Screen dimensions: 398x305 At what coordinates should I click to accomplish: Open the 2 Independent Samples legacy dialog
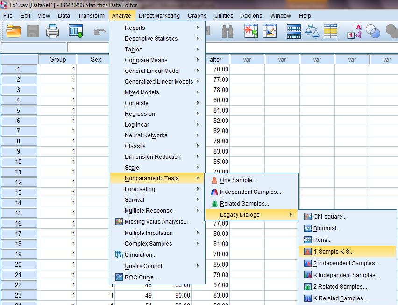[x=347, y=263]
